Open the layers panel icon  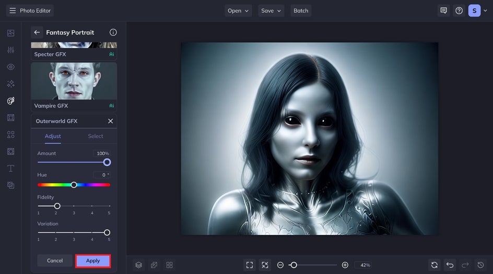pyautogui.click(x=139, y=265)
